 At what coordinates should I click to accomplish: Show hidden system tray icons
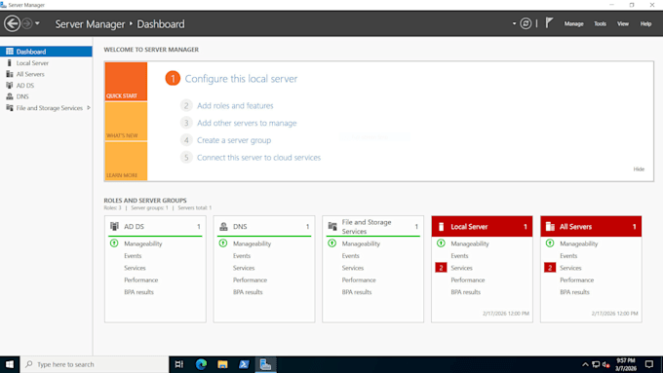(x=585, y=364)
